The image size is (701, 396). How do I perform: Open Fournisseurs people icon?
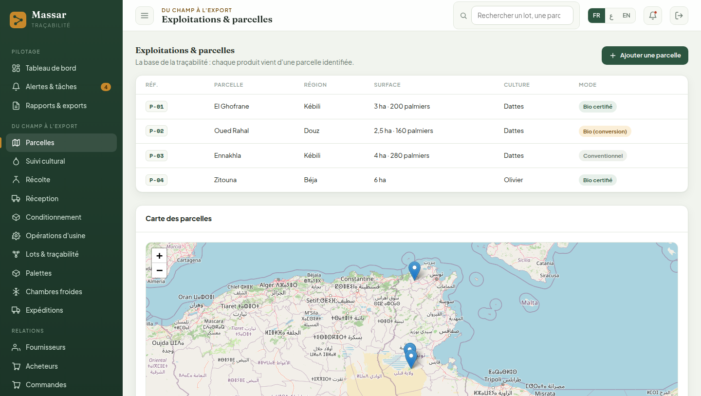[x=16, y=347]
